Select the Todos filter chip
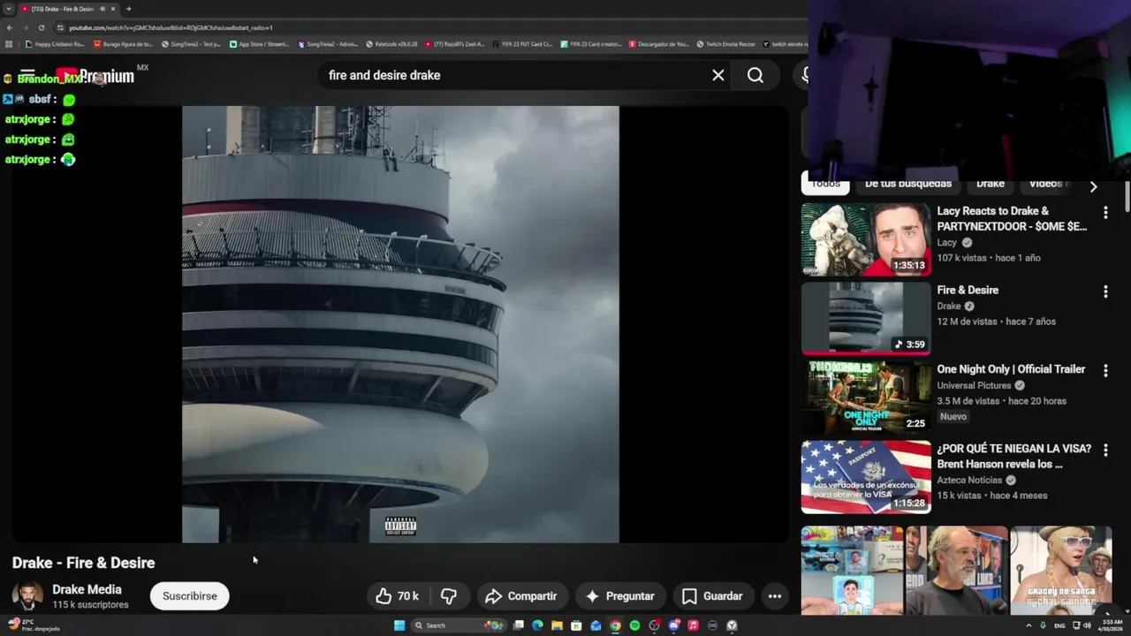Image resolution: width=1131 pixels, height=636 pixels. click(x=825, y=184)
